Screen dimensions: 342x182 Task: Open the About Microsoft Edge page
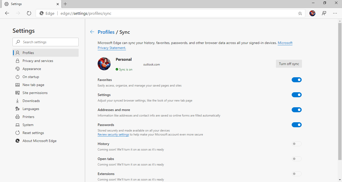(x=46, y=141)
